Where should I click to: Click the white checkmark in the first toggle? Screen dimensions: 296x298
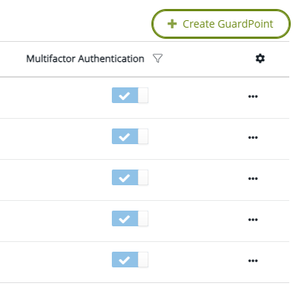tap(125, 96)
